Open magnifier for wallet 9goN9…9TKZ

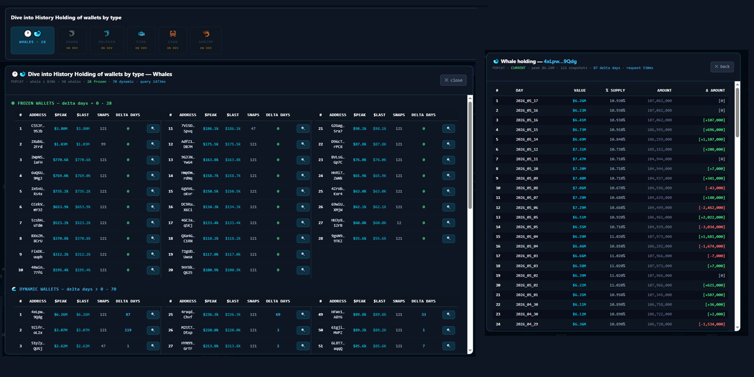[449, 238]
